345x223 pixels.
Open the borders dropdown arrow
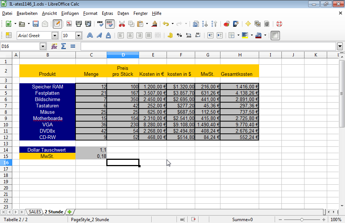point(238,35)
